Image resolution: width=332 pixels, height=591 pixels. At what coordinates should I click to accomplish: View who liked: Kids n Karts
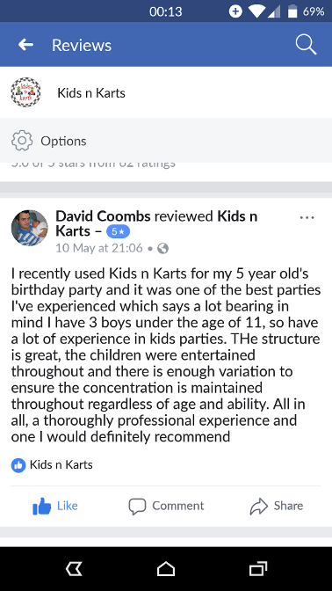(x=61, y=464)
